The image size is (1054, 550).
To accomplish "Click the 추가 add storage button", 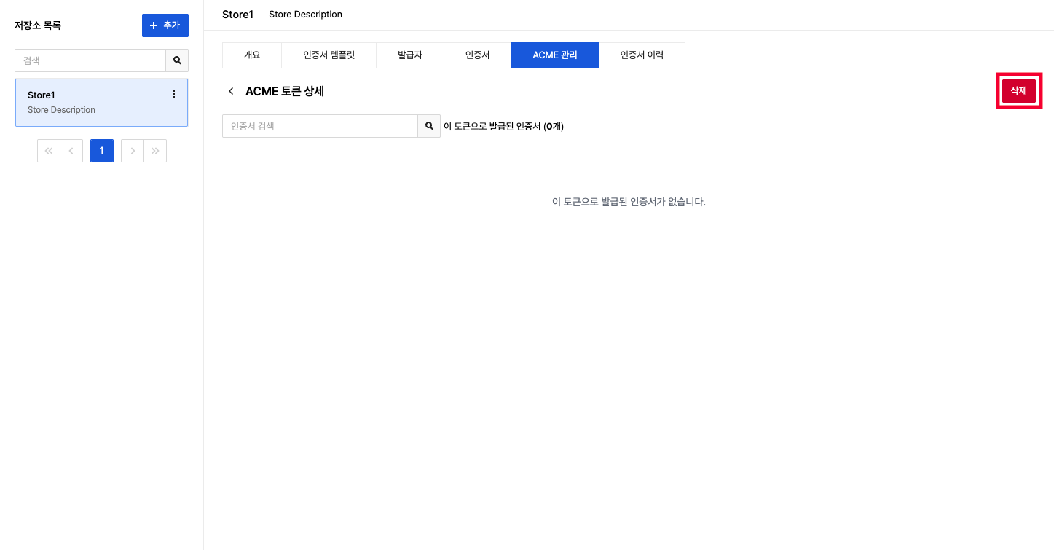I will (165, 25).
